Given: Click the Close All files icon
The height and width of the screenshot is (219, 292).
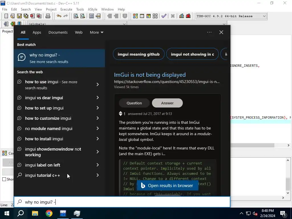Looking at the screenshot, I should (39, 16).
